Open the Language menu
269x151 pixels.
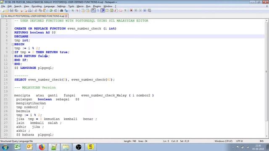pos(49,6)
